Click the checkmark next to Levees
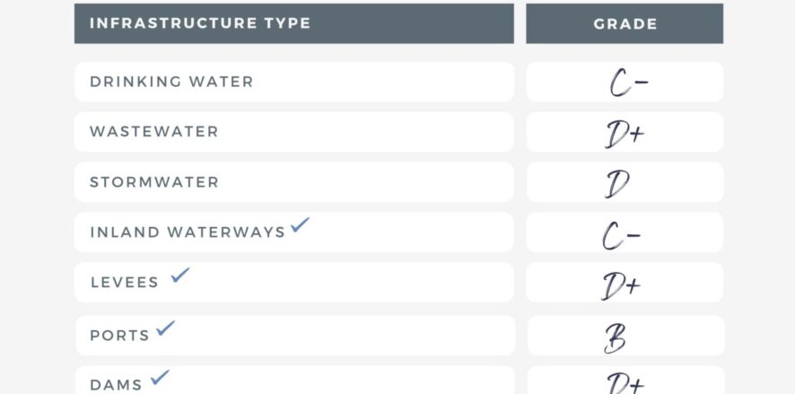This screenshot has width=795, height=394. tap(180, 276)
